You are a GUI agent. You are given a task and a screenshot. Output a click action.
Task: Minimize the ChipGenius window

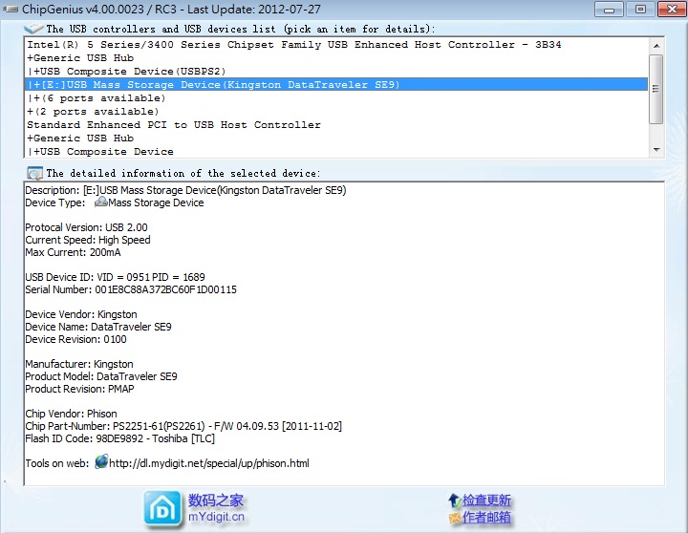[609, 9]
